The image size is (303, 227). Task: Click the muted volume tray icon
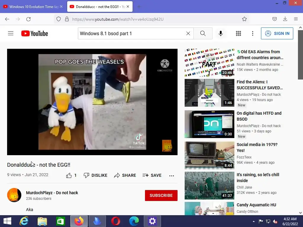point(275,221)
